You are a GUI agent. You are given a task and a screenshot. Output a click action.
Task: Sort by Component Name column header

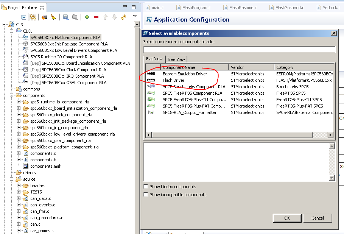pos(195,67)
